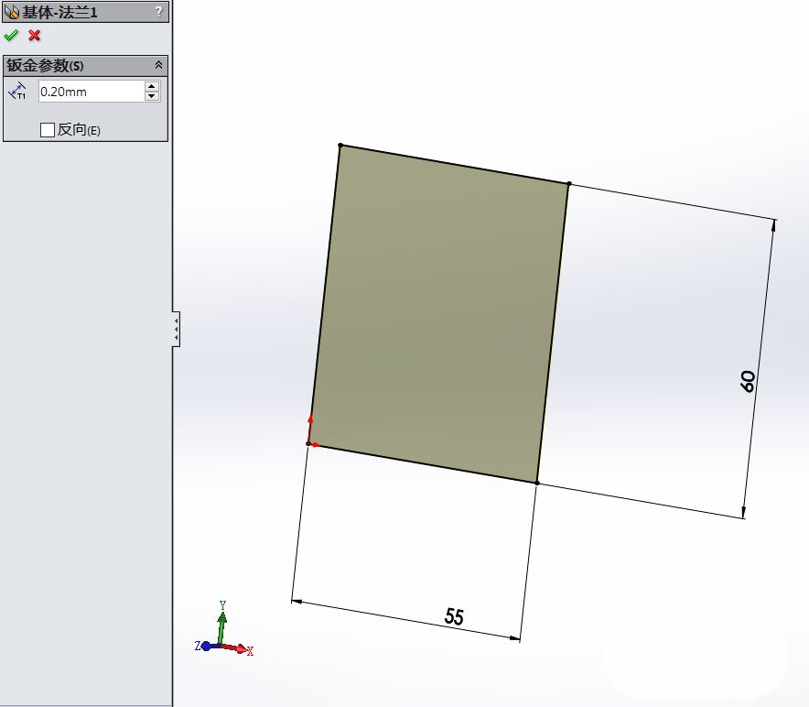Click the base flange feature icon

coord(11,12)
